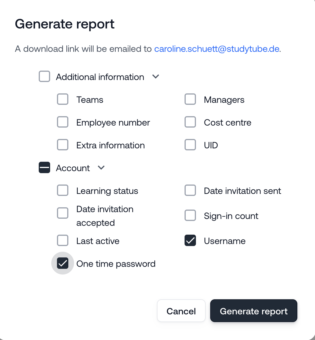The width and height of the screenshot is (315, 340).
Task: Collapse the Additional information section chevron
Action: (156, 77)
